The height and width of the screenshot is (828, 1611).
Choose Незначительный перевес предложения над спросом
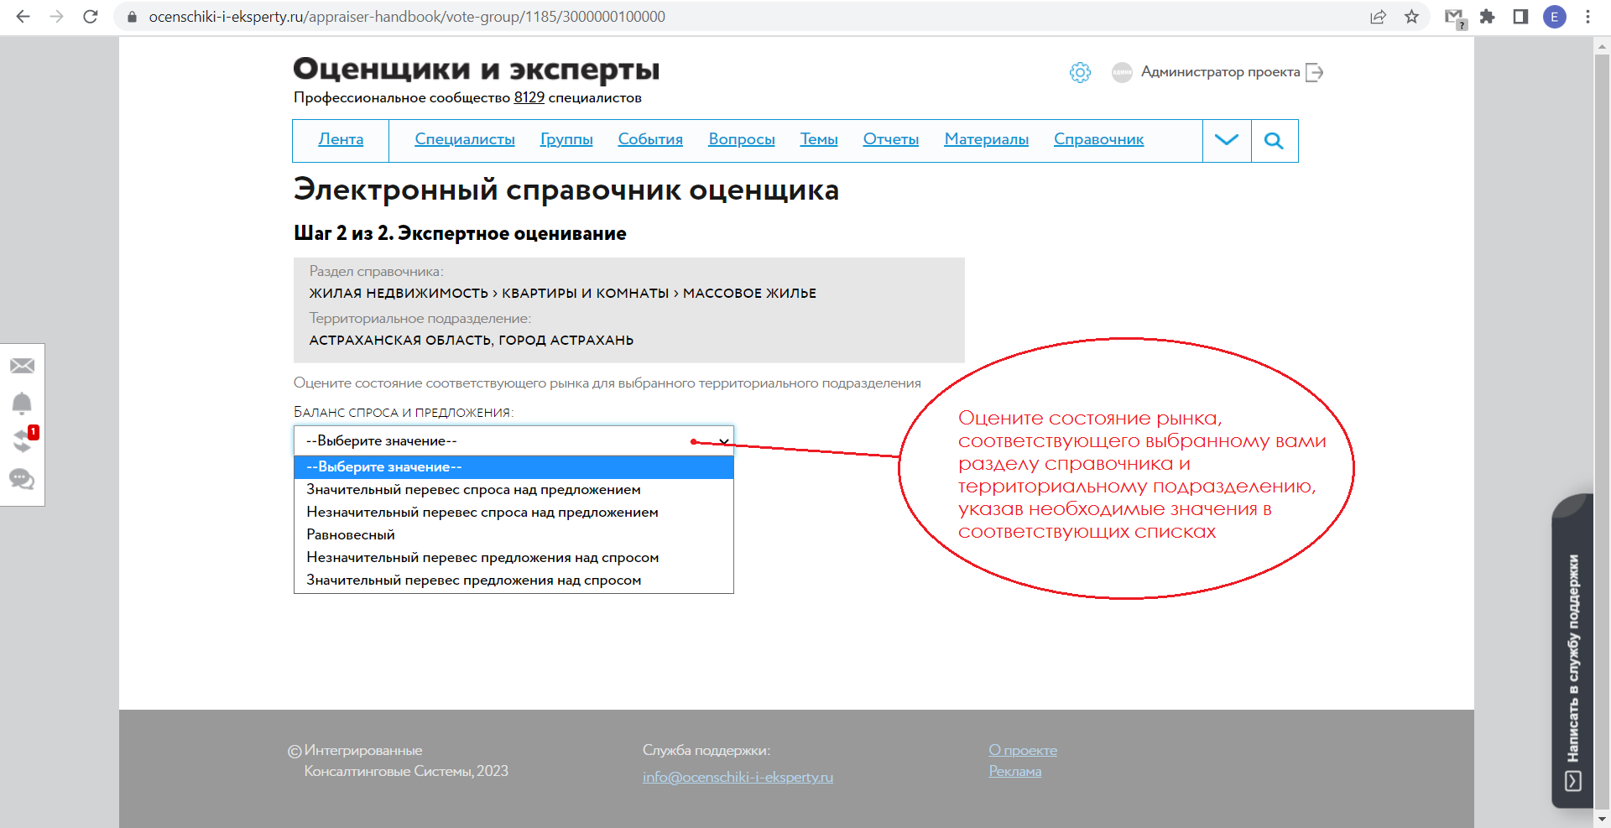[x=514, y=558]
